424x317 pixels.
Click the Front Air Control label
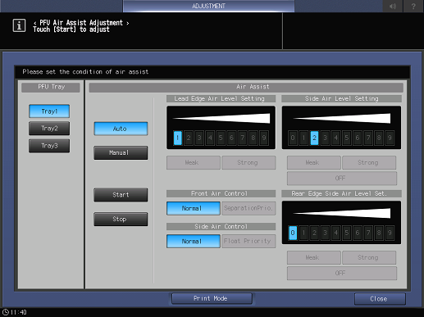tap(221, 193)
